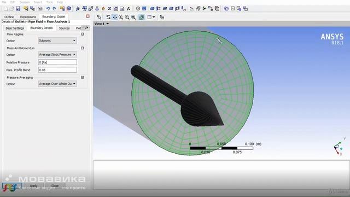Save the case with the floppy icon
The image size is (350, 197).
pyautogui.click(x=18, y=9)
